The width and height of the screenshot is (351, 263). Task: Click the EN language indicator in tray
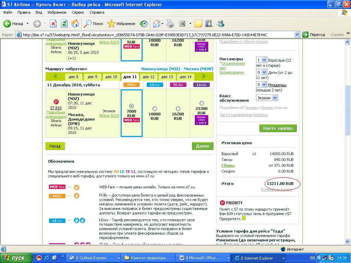click(x=313, y=258)
